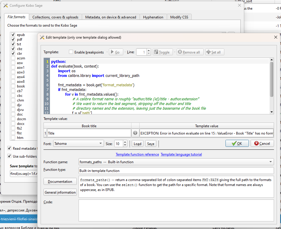Click the Save template button
This screenshot has height=229, width=281.
click(150, 144)
